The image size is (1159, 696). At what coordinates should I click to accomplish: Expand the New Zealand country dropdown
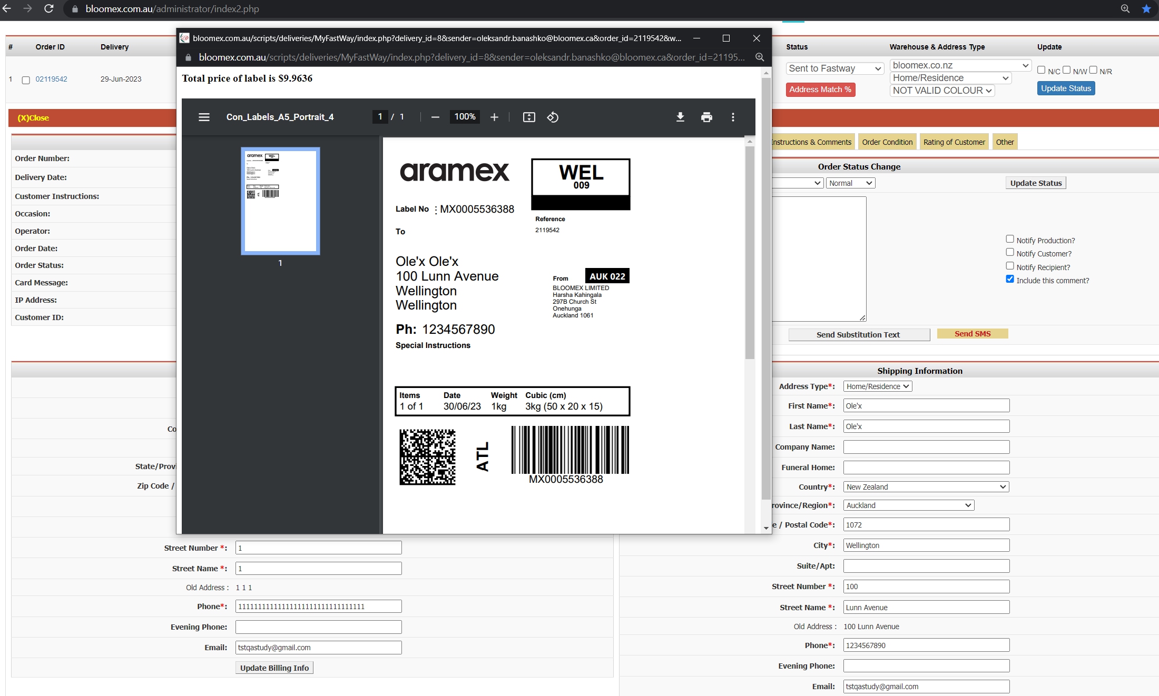click(x=926, y=487)
